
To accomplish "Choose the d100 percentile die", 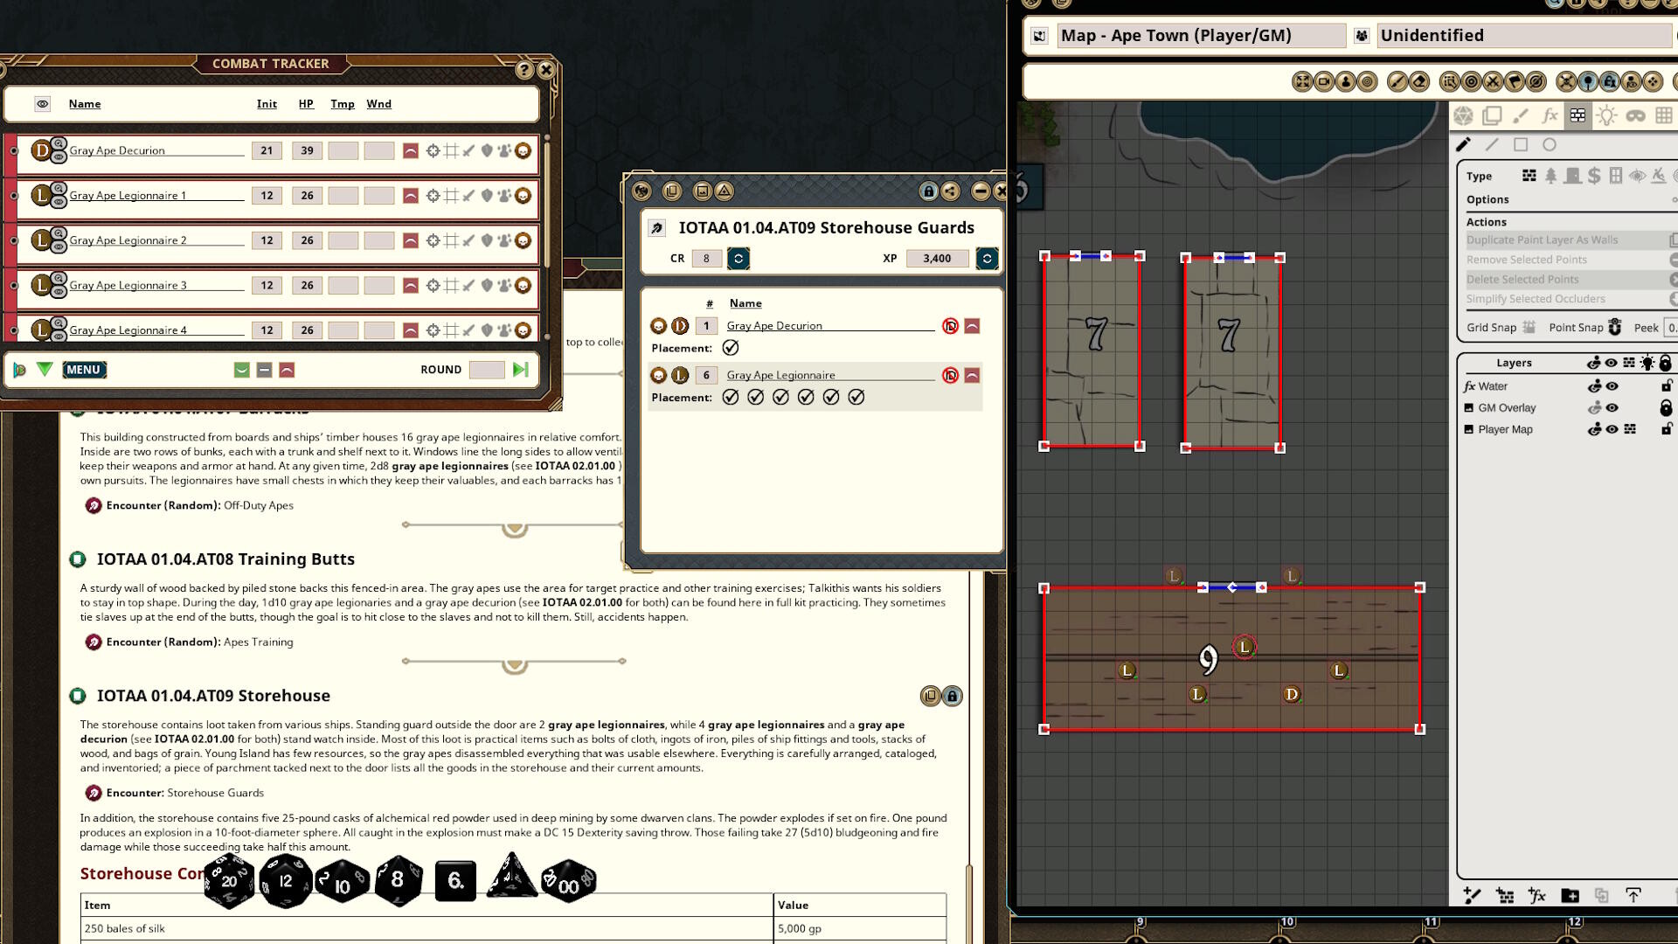I will click(x=569, y=881).
